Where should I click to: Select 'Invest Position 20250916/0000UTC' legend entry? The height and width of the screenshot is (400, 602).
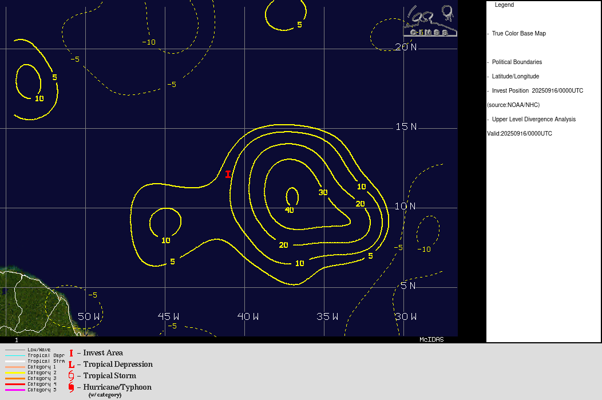[537, 90]
